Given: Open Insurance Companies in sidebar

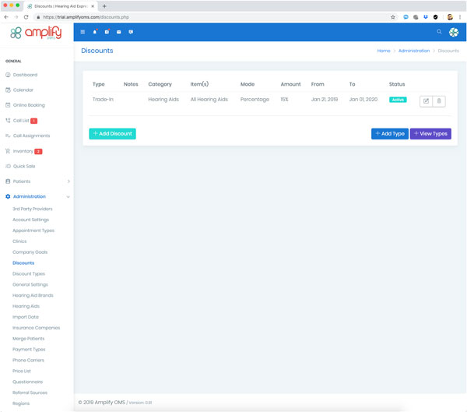Looking at the screenshot, I should (36, 328).
